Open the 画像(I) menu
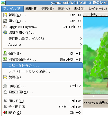This screenshot has height=116, width=108. pos(79,9)
